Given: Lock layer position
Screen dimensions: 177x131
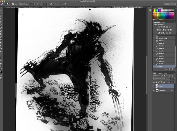Looking at the screenshot, I should 162,82.
